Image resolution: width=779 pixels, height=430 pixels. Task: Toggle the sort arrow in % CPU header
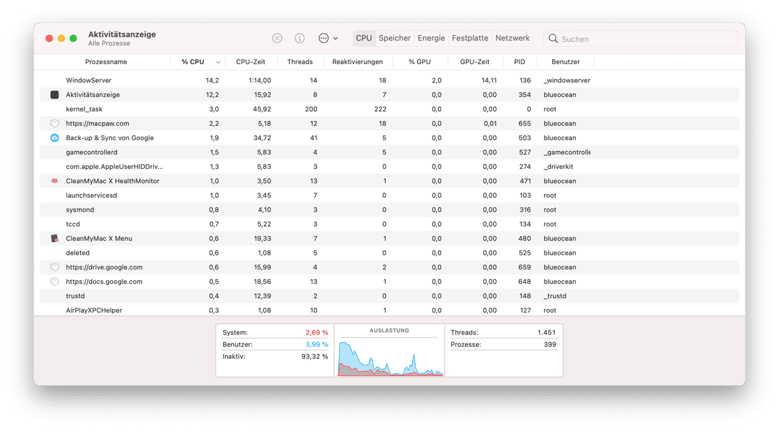(x=218, y=62)
